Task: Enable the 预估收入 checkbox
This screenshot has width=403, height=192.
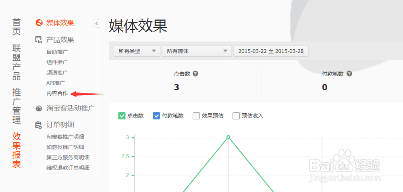Action: [x=236, y=116]
